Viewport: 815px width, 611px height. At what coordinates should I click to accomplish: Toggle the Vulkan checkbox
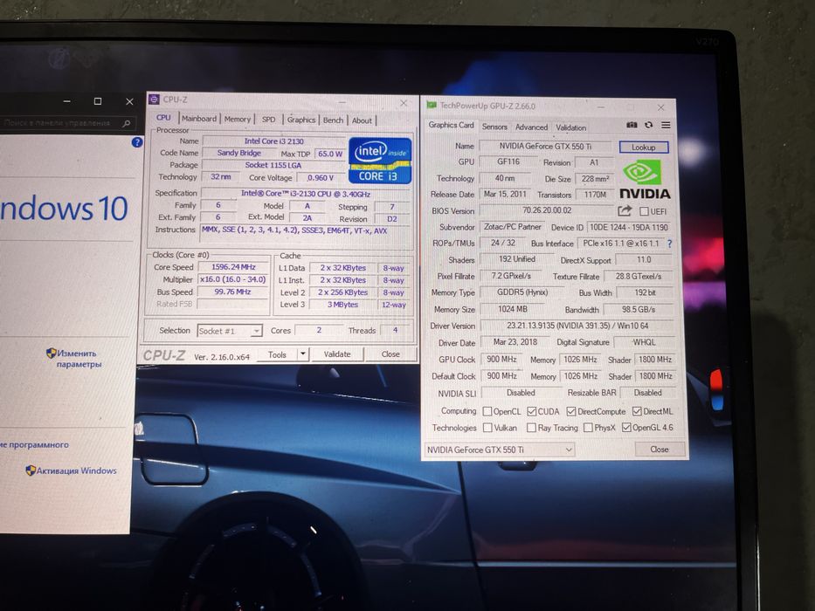[487, 428]
